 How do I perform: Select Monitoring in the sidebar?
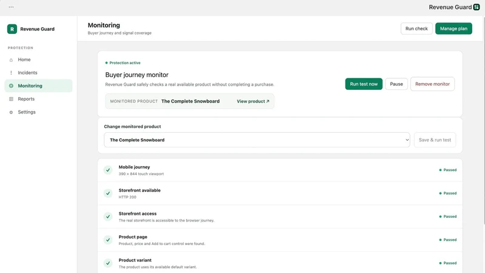point(38,86)
